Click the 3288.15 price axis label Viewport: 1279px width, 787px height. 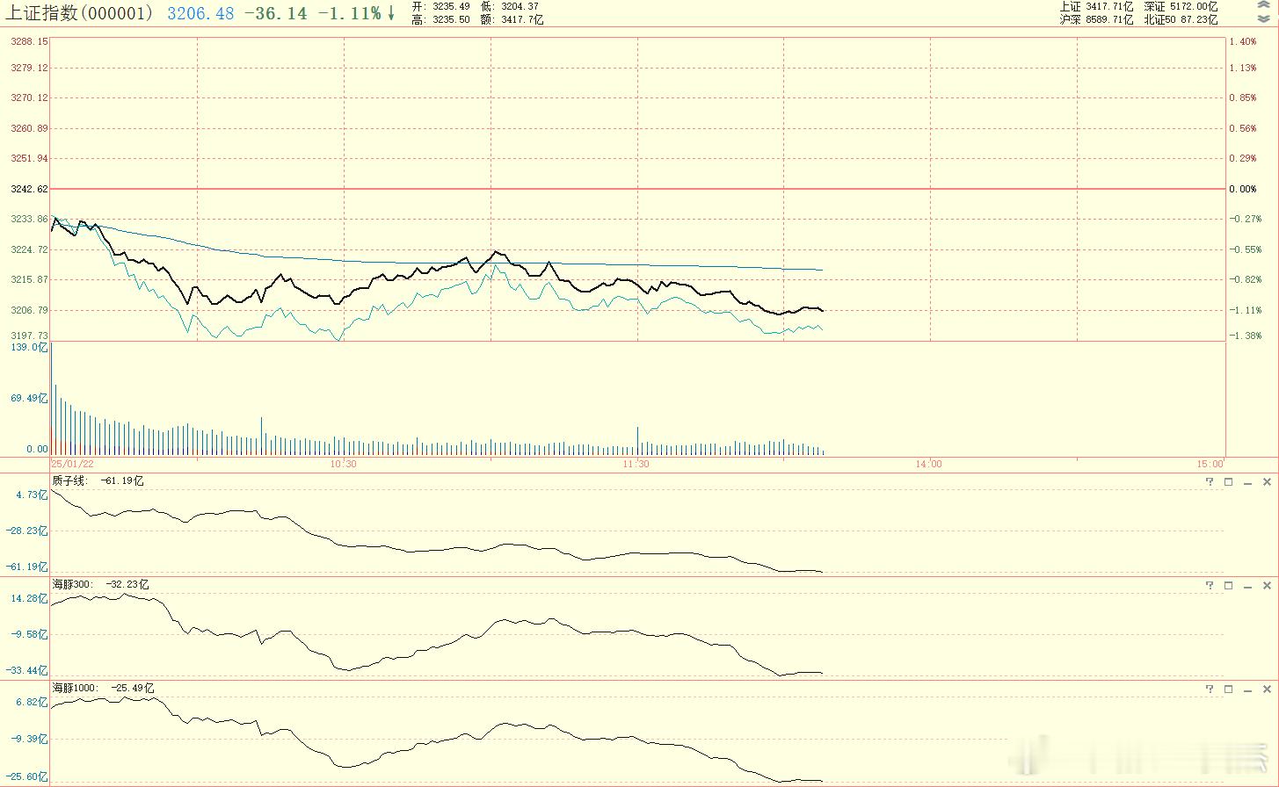coord(31,41)
